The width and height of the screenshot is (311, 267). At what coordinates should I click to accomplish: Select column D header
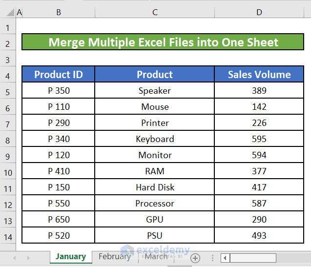click(x=259, y=12)
